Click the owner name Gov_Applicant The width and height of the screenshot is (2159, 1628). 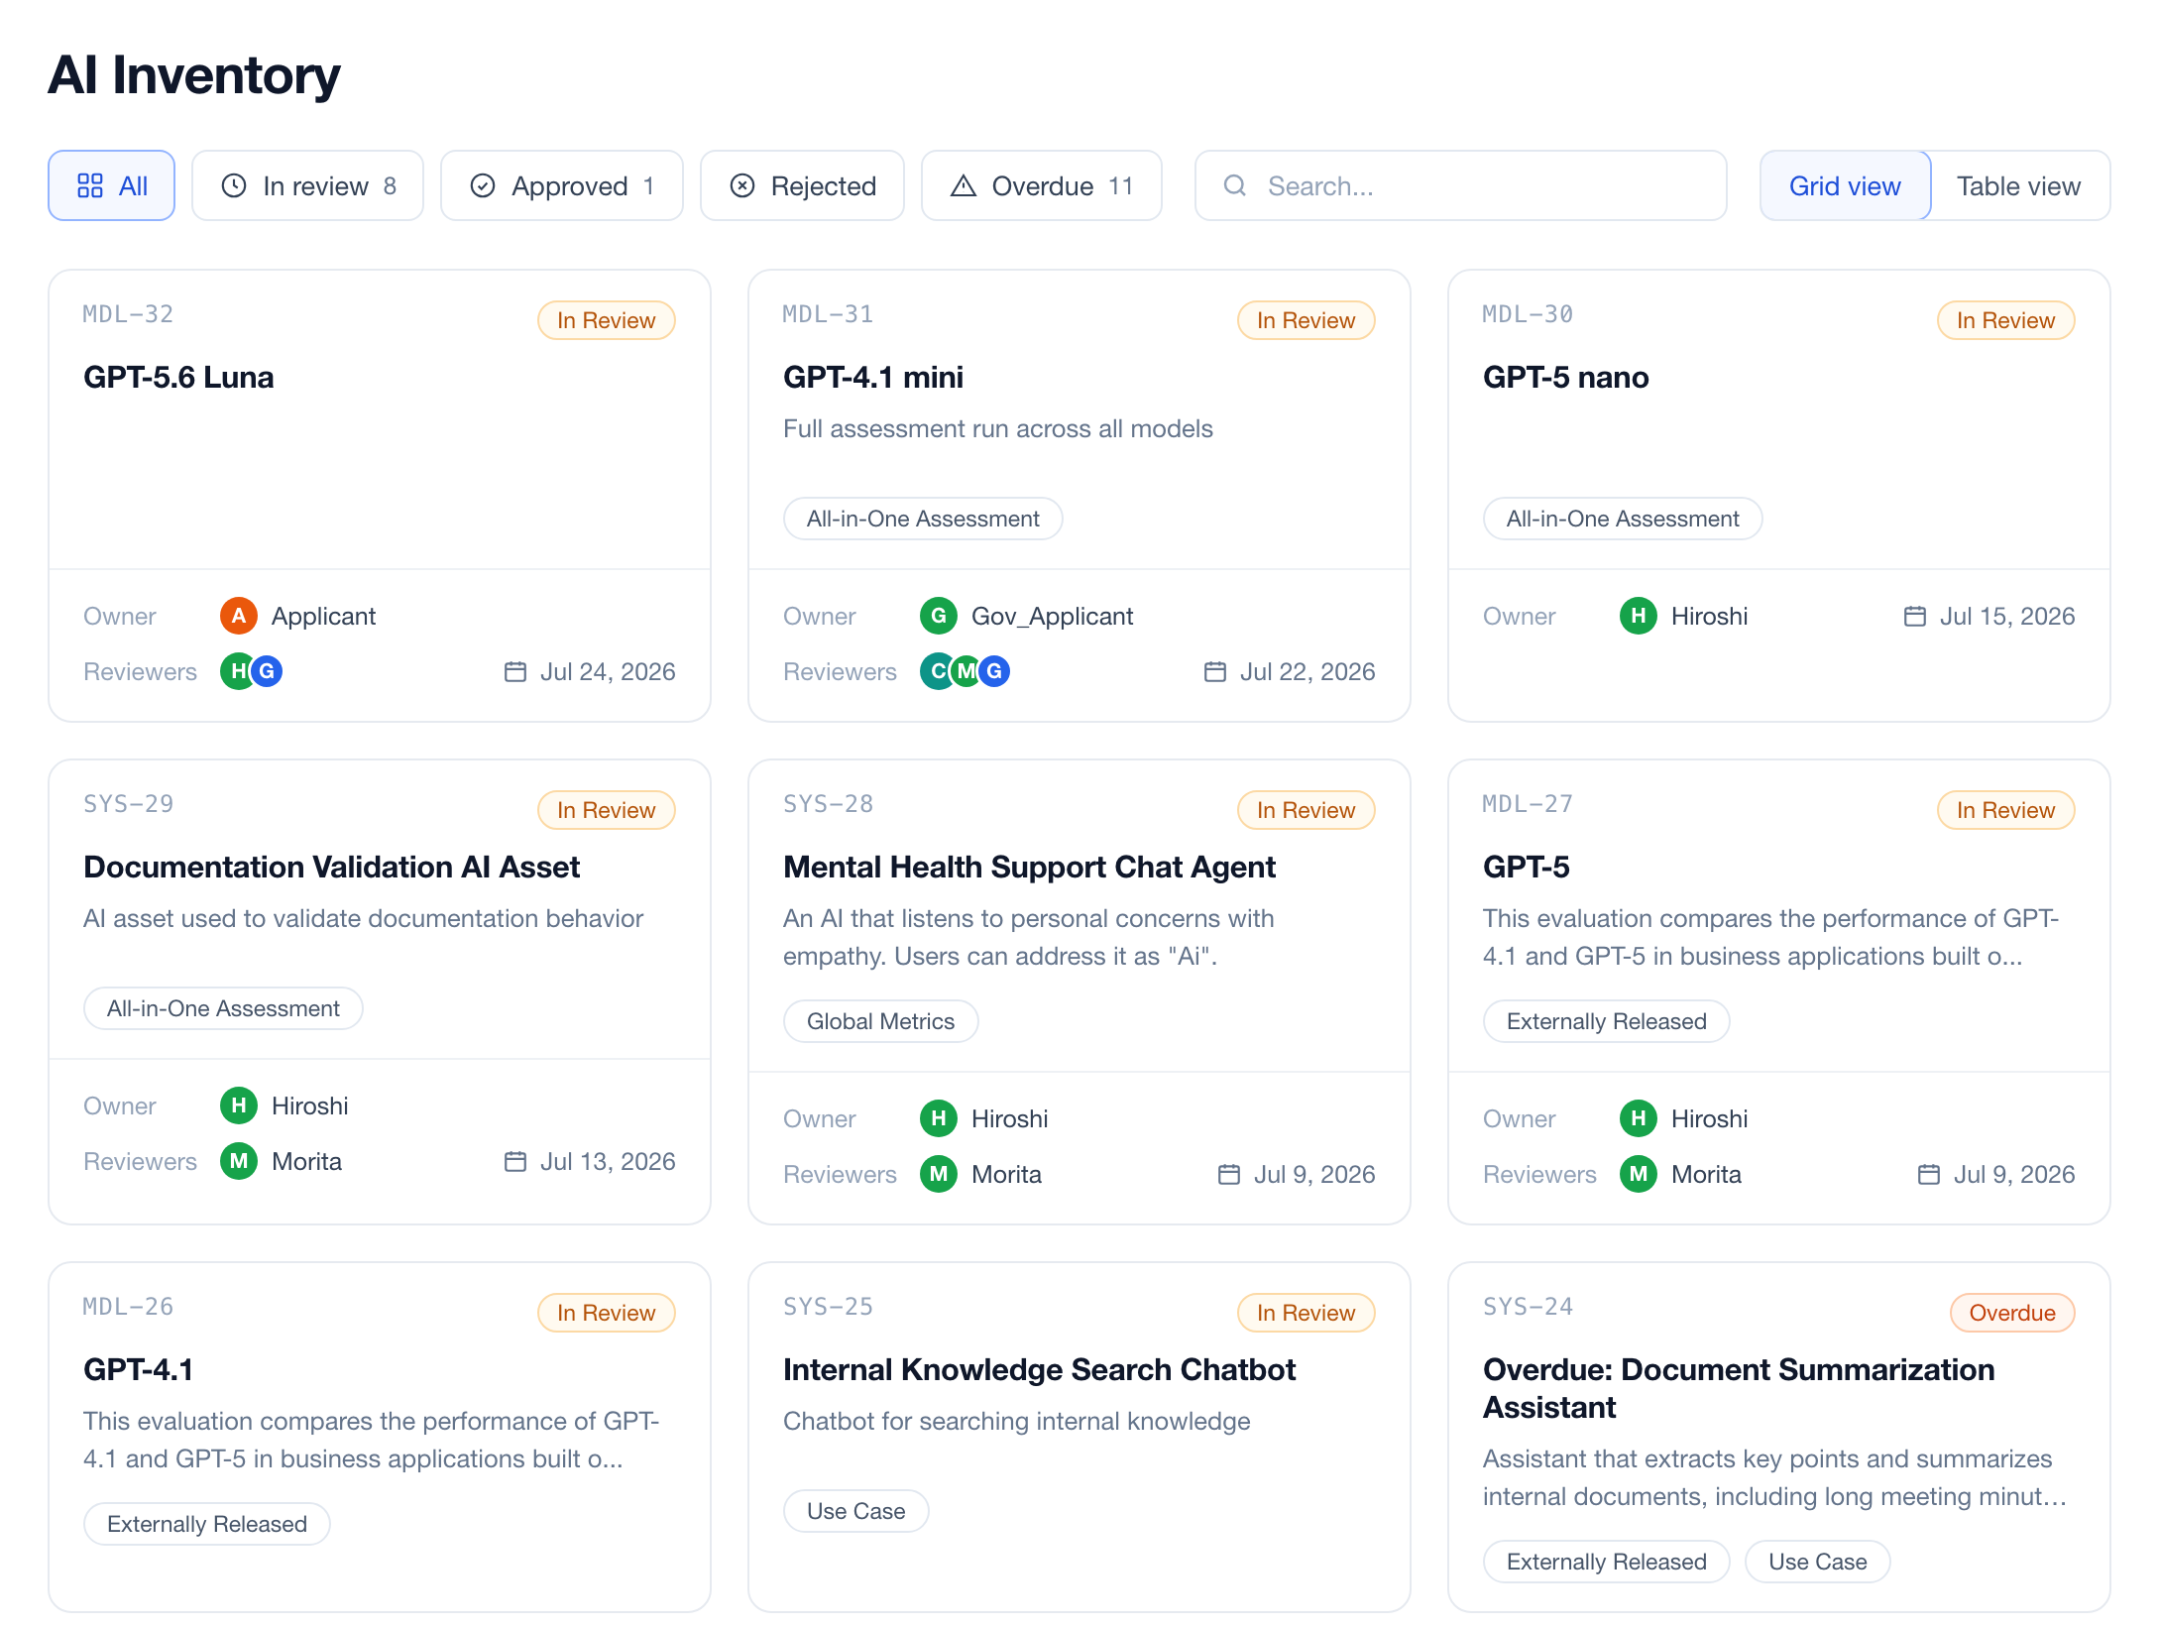coord(1053,616)
